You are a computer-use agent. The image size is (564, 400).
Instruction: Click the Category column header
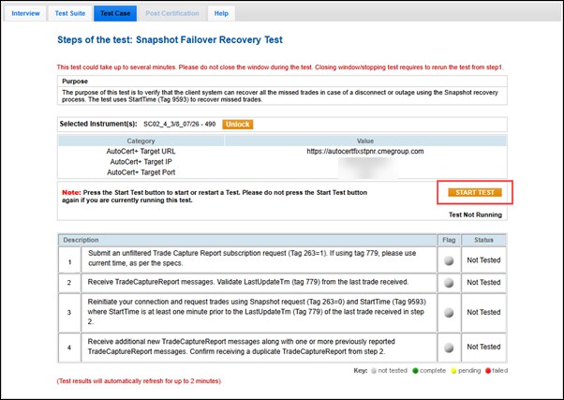click(x=141, y=140)
